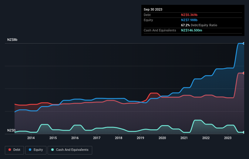Click the 67.2% Debt/Equity Ratio text
The width and height of the screenshot is (249, 159).
click(199, 25)
